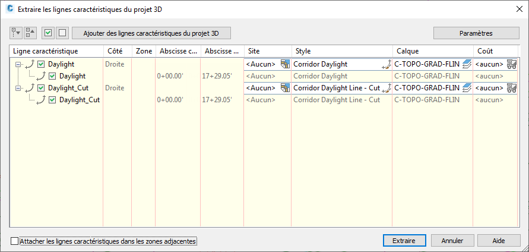Click the expand all tree nodes icon

pos(15,33)
